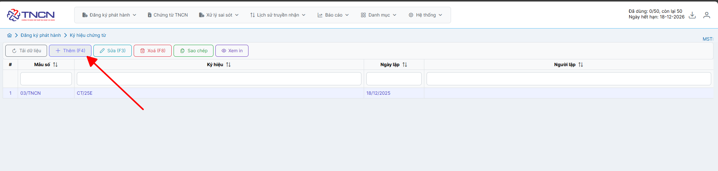718x171 pixels.
Task: Click the home icon in breadcrumb
Action: click(9, 35)
